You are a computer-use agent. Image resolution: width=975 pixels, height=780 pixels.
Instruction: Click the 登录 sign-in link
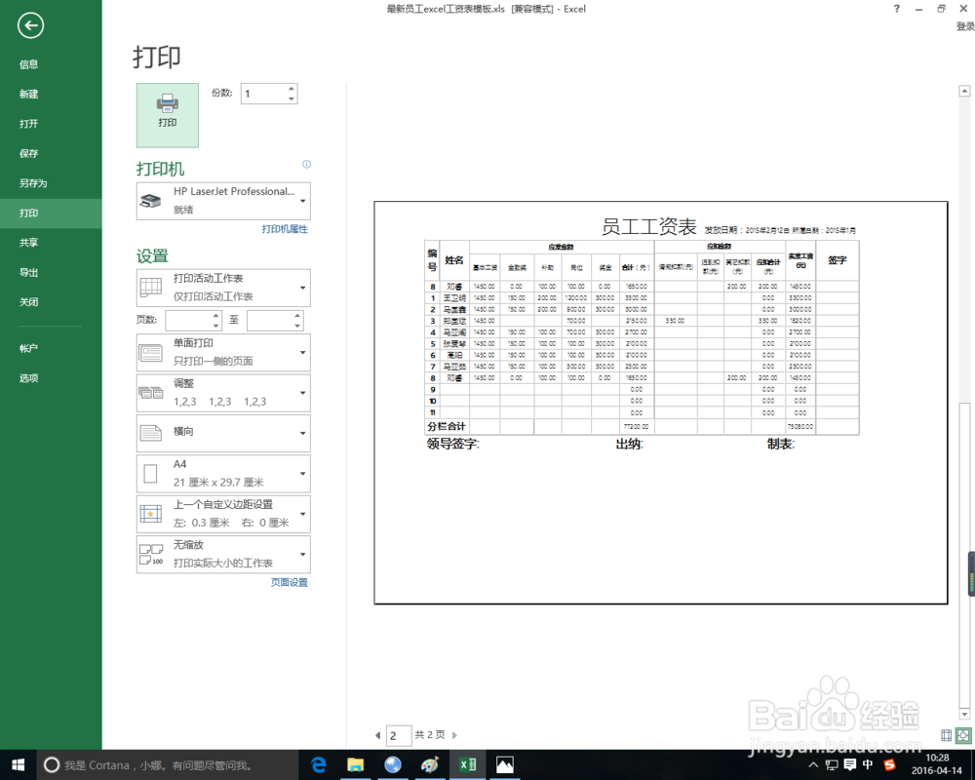(x=965, y=26)
